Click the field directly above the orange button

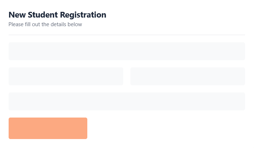click(126, 101)
